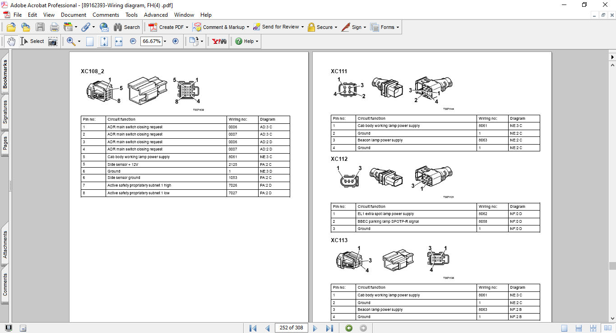Expand the Comment & Markup dropdown

[x=248, y=27]
